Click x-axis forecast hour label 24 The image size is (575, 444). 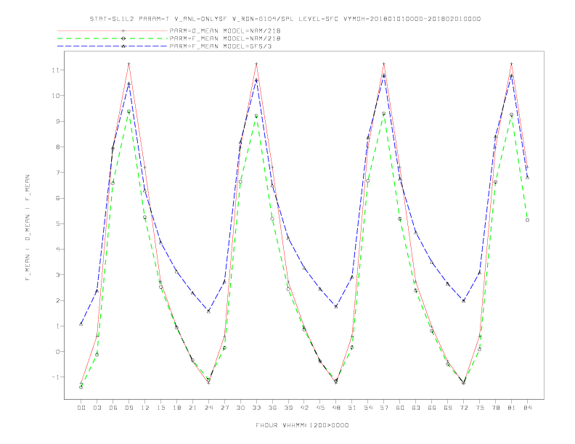click(208, 408)
